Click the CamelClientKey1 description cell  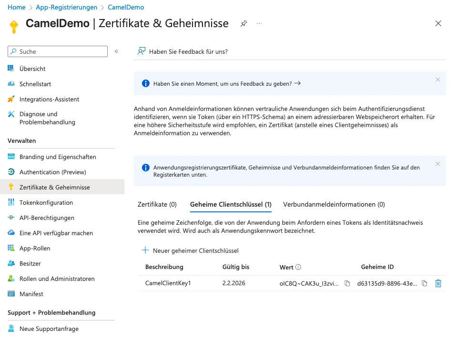[168, 283]
